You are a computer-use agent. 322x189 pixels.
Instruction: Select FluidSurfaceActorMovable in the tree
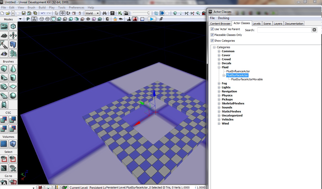pyautogui.click(x=247, y=79)
